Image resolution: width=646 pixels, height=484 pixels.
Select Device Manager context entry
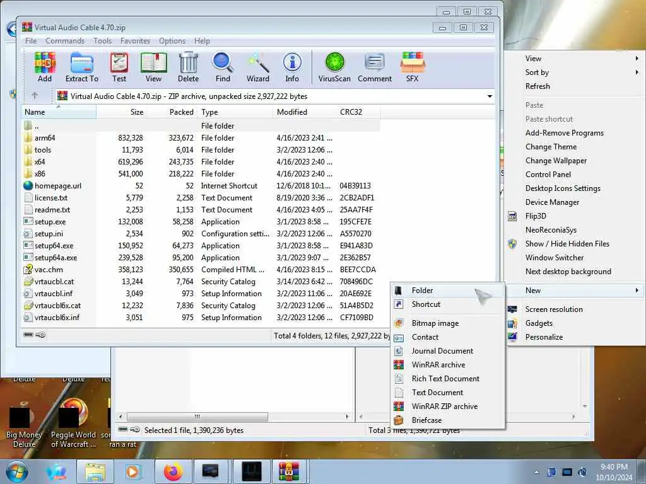[575, 202]
